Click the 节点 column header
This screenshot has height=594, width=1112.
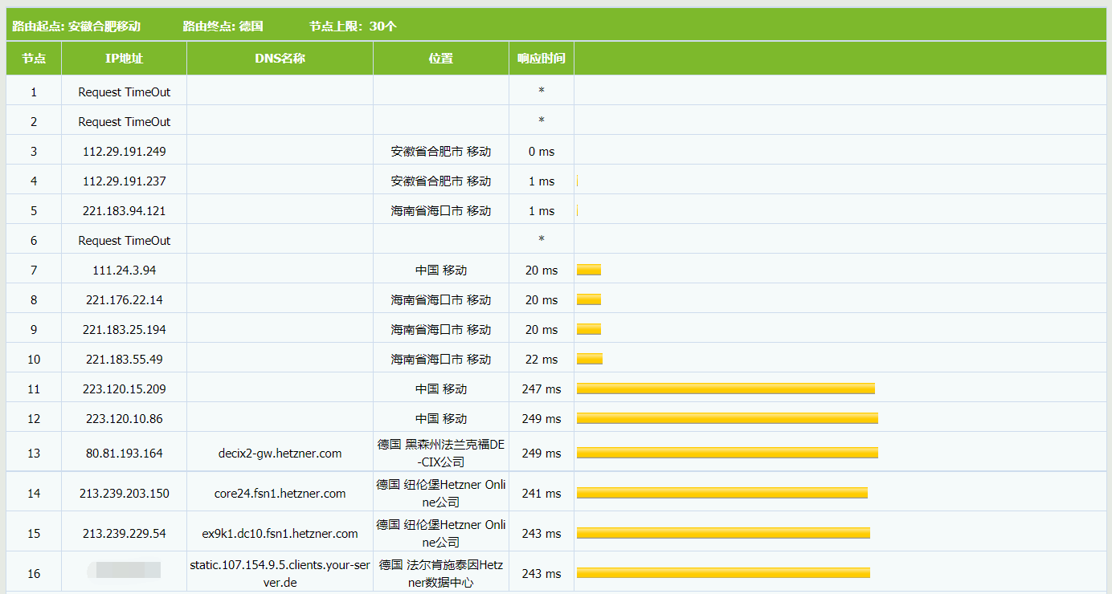[x=34, y=59]
